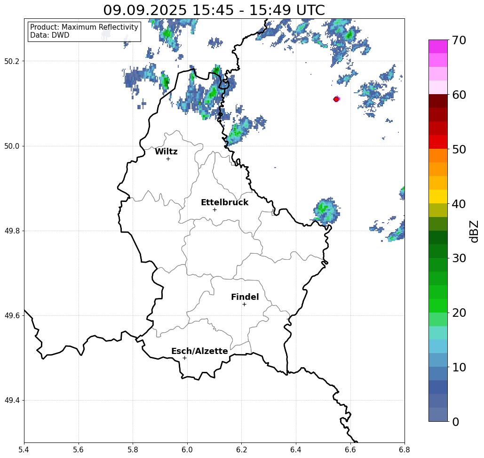Screen dimensions: 484x458
Task: Click the Findel label
Action: pyautogui.click(x=245, y=297)
